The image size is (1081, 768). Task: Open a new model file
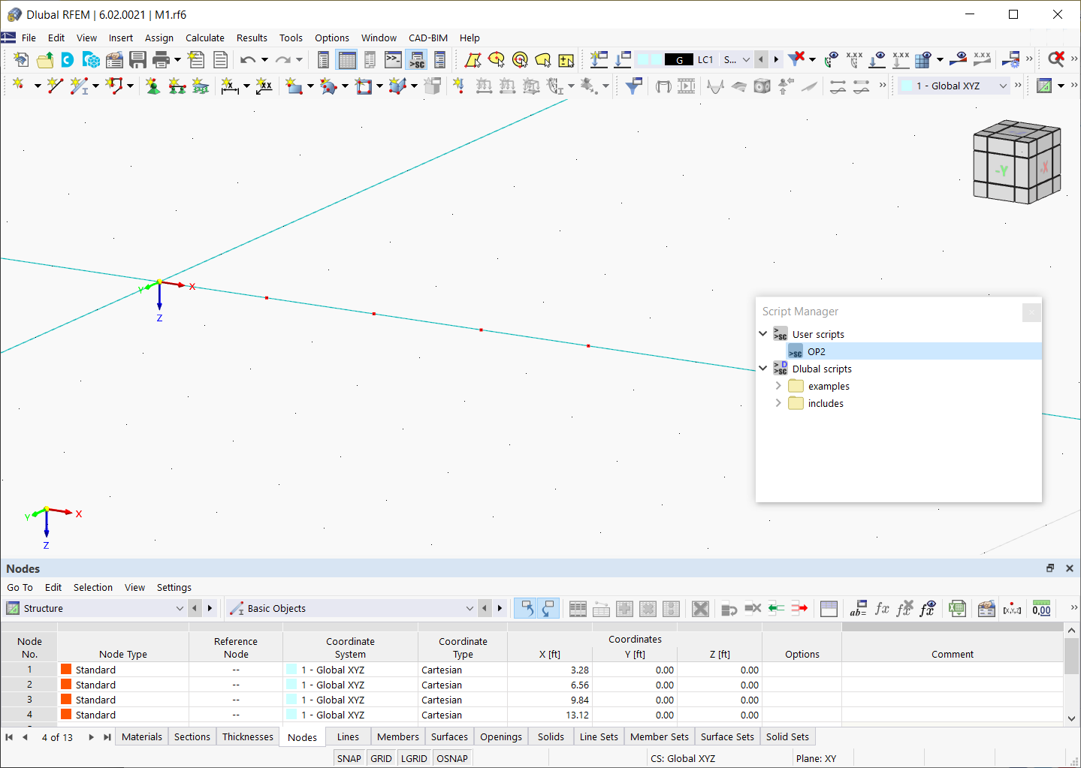coord(20,59)
